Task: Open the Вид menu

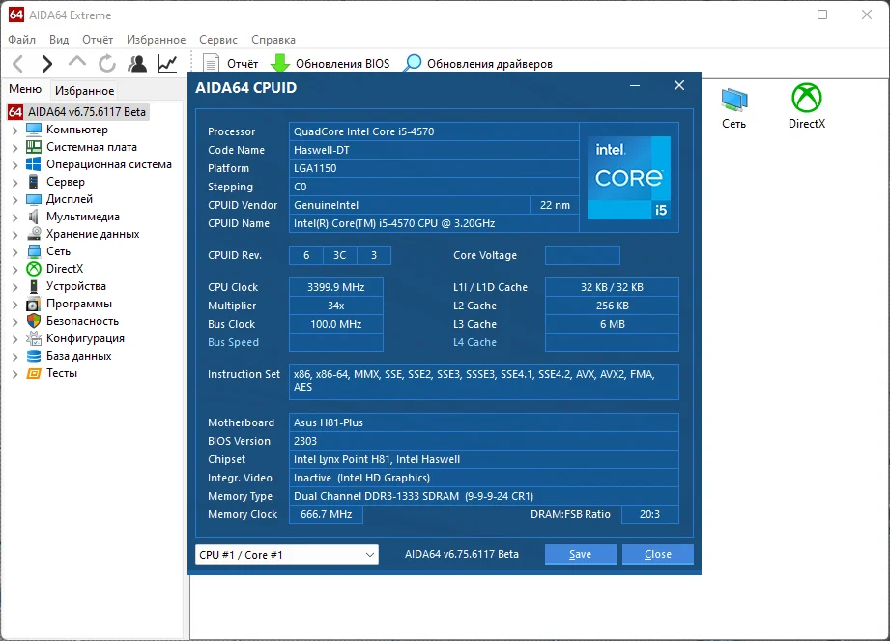Action: [58, 40]
